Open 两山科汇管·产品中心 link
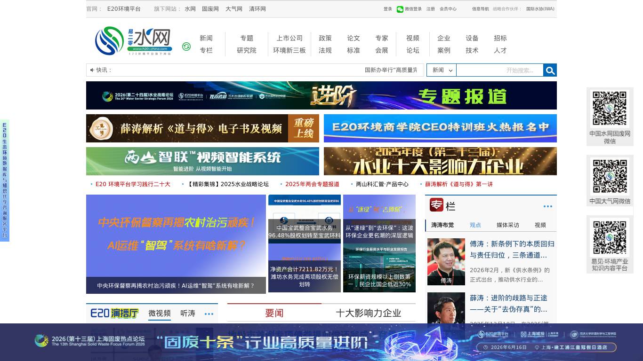Screen dimensions: 643x361 [382, 184]
